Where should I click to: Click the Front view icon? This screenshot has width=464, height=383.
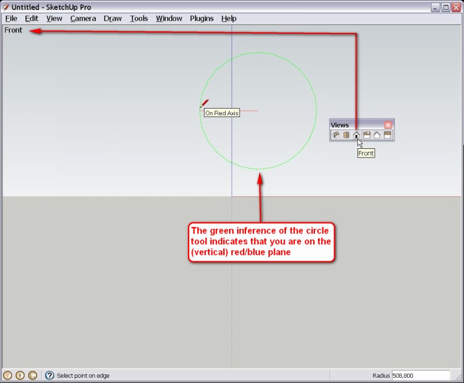pos(356,135)
